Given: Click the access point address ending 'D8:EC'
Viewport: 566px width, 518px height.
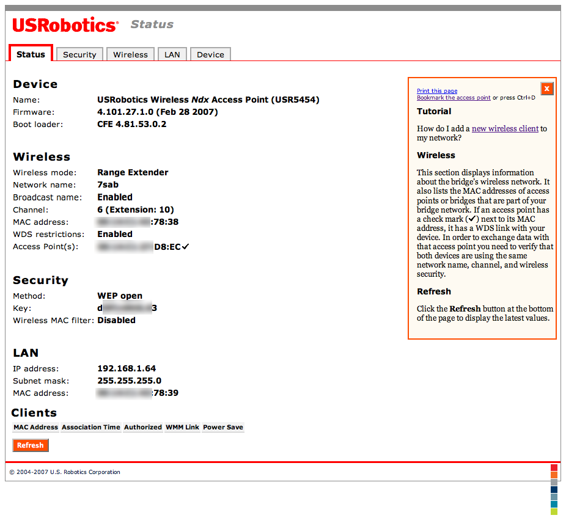Looking at the screenshot, I should tap(139, 247).
